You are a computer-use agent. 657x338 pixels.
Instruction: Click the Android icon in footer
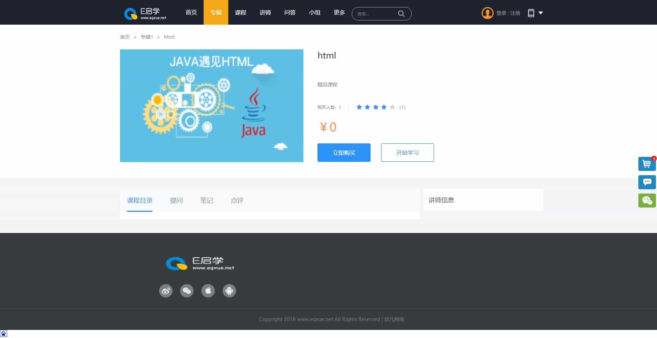[x=229, y=291]
